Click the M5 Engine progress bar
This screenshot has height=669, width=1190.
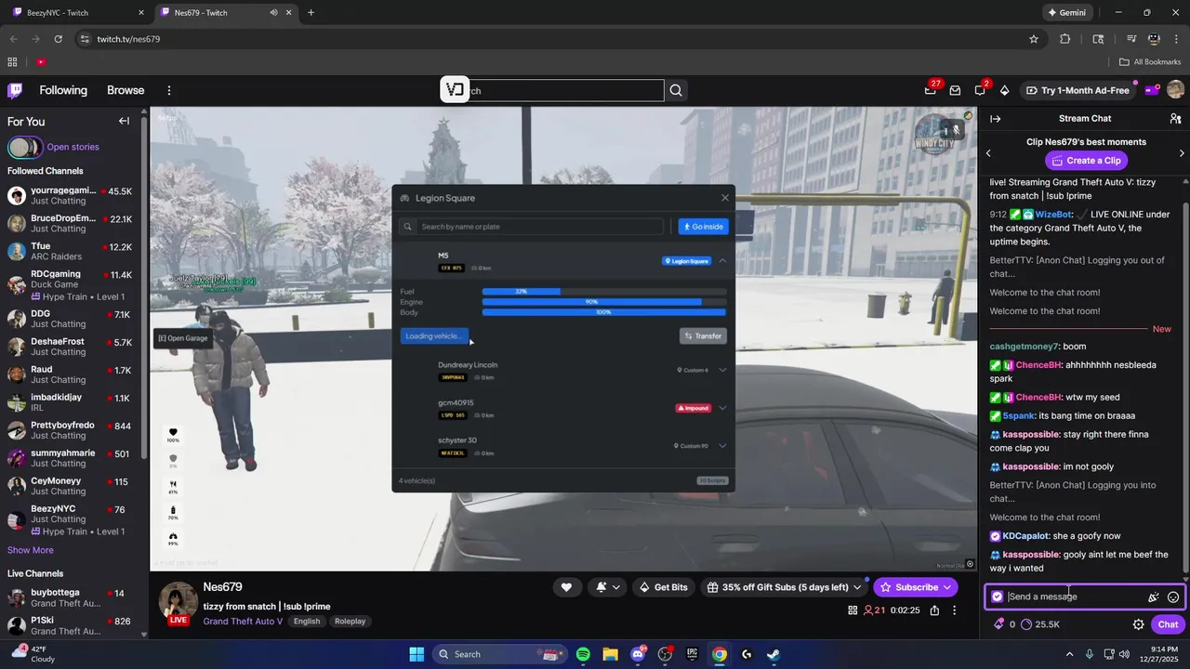[604, 302]
